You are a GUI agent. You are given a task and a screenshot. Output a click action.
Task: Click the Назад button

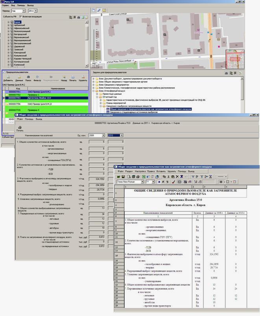tap(64, 78)
